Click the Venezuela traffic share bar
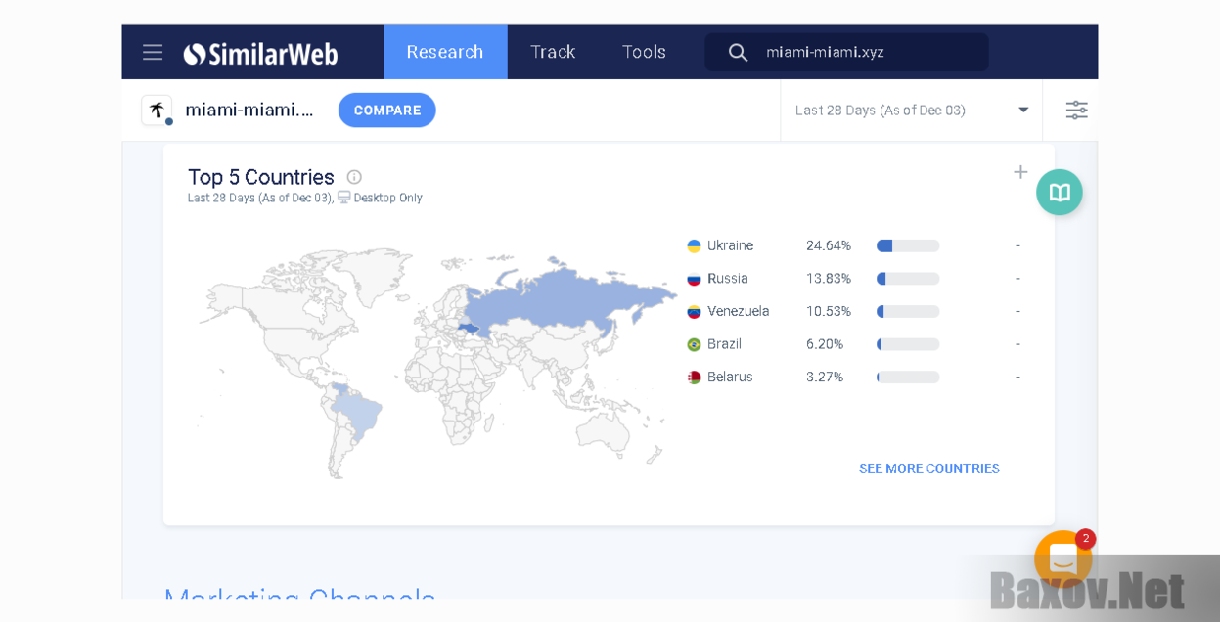1220x622 pixels. pos(908,311)
